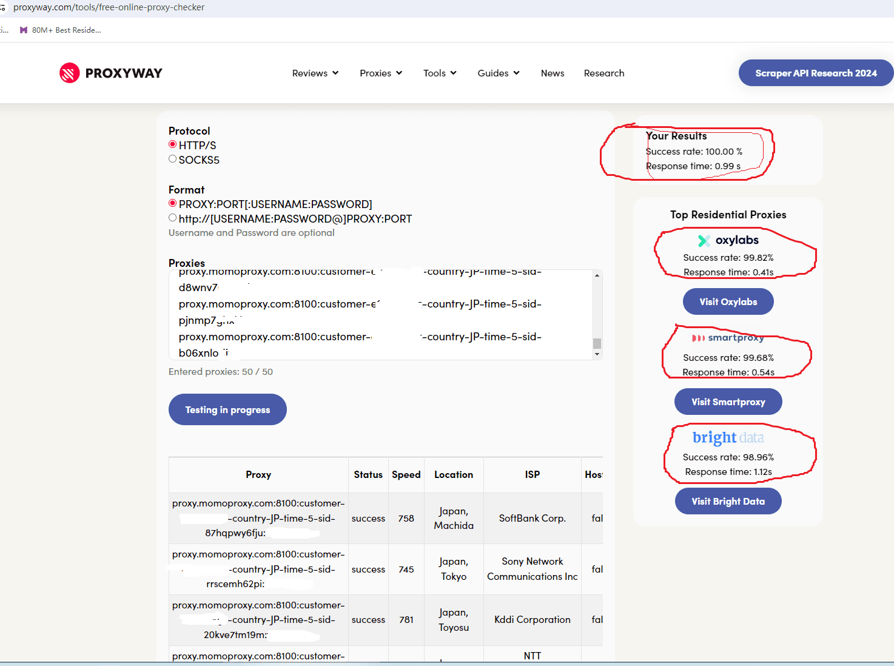Screen dimensions: 894x666
Task: Open the 80M+ Best Reside bookmark
Action: (61, 30)
